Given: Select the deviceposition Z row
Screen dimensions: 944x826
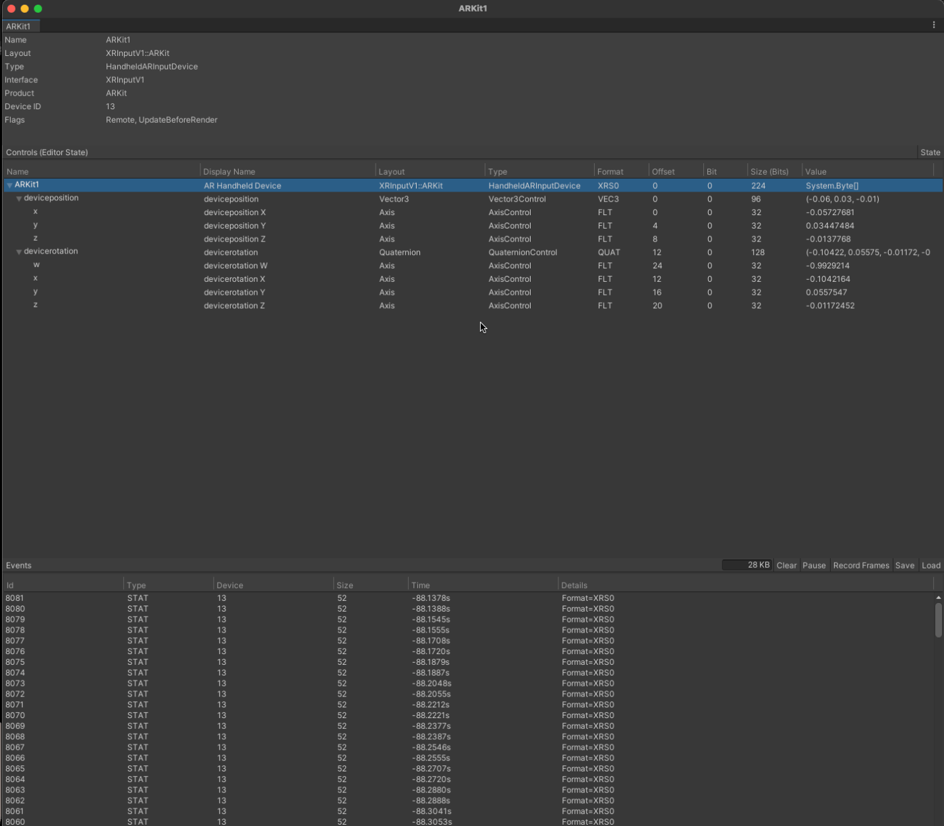Looking at the screenshot, I should point(472,239).
